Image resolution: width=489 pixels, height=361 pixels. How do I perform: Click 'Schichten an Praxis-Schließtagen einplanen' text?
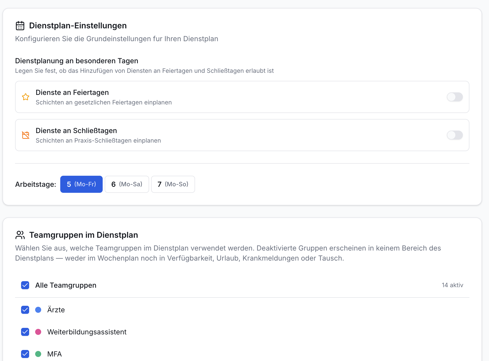pyautogui.click(x=98, y=141)
